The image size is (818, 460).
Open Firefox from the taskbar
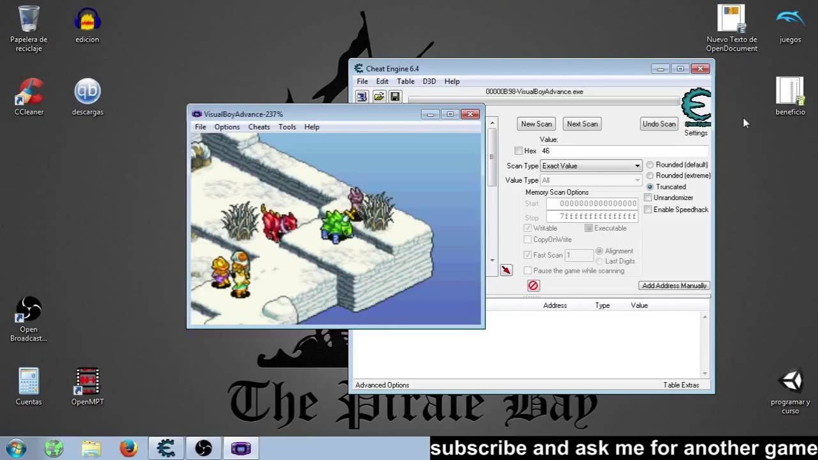tap(128, 448)
